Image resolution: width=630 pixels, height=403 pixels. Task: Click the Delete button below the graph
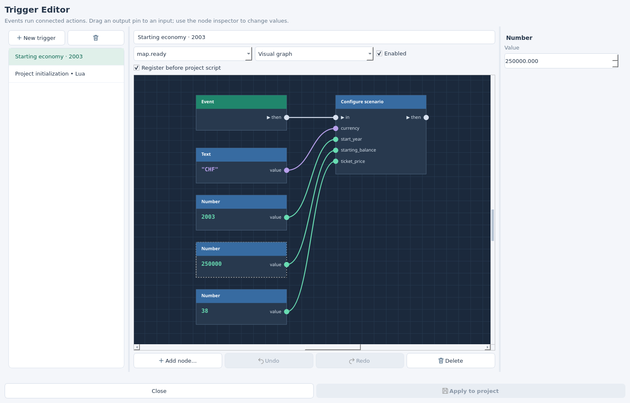point(451,361)
